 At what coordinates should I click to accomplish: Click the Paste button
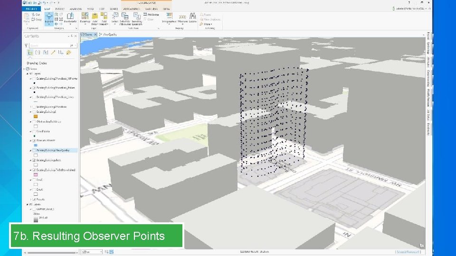[x=27, y=18]
